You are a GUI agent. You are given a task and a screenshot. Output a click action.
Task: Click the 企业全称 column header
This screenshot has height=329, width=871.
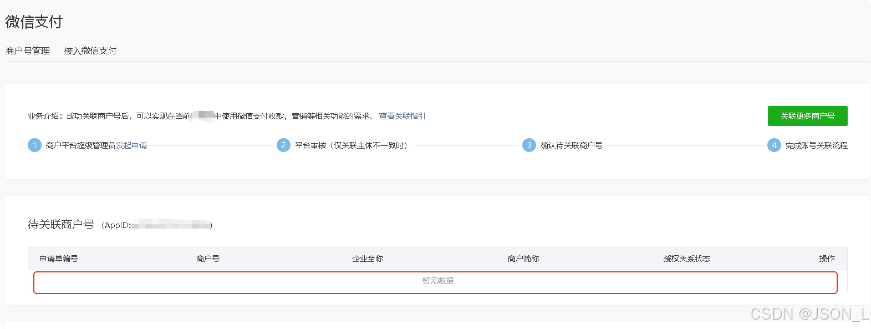pyautogui.click(x=368, y=259)
